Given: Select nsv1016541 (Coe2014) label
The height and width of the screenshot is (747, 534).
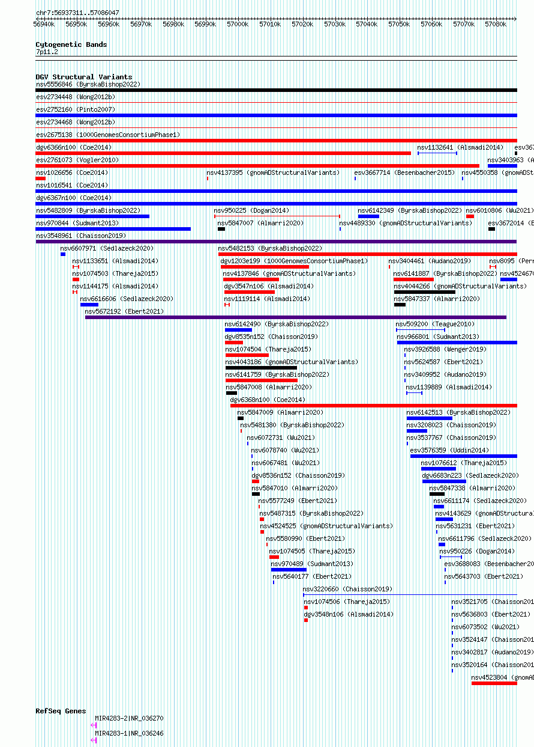Looking at the screenshot, I should click(71, 185).
